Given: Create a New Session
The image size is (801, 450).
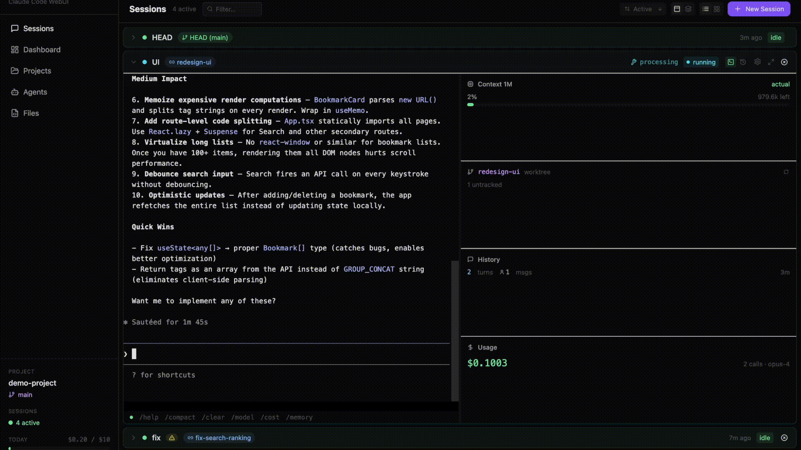Looking at the screenshot, I should 758,9.
